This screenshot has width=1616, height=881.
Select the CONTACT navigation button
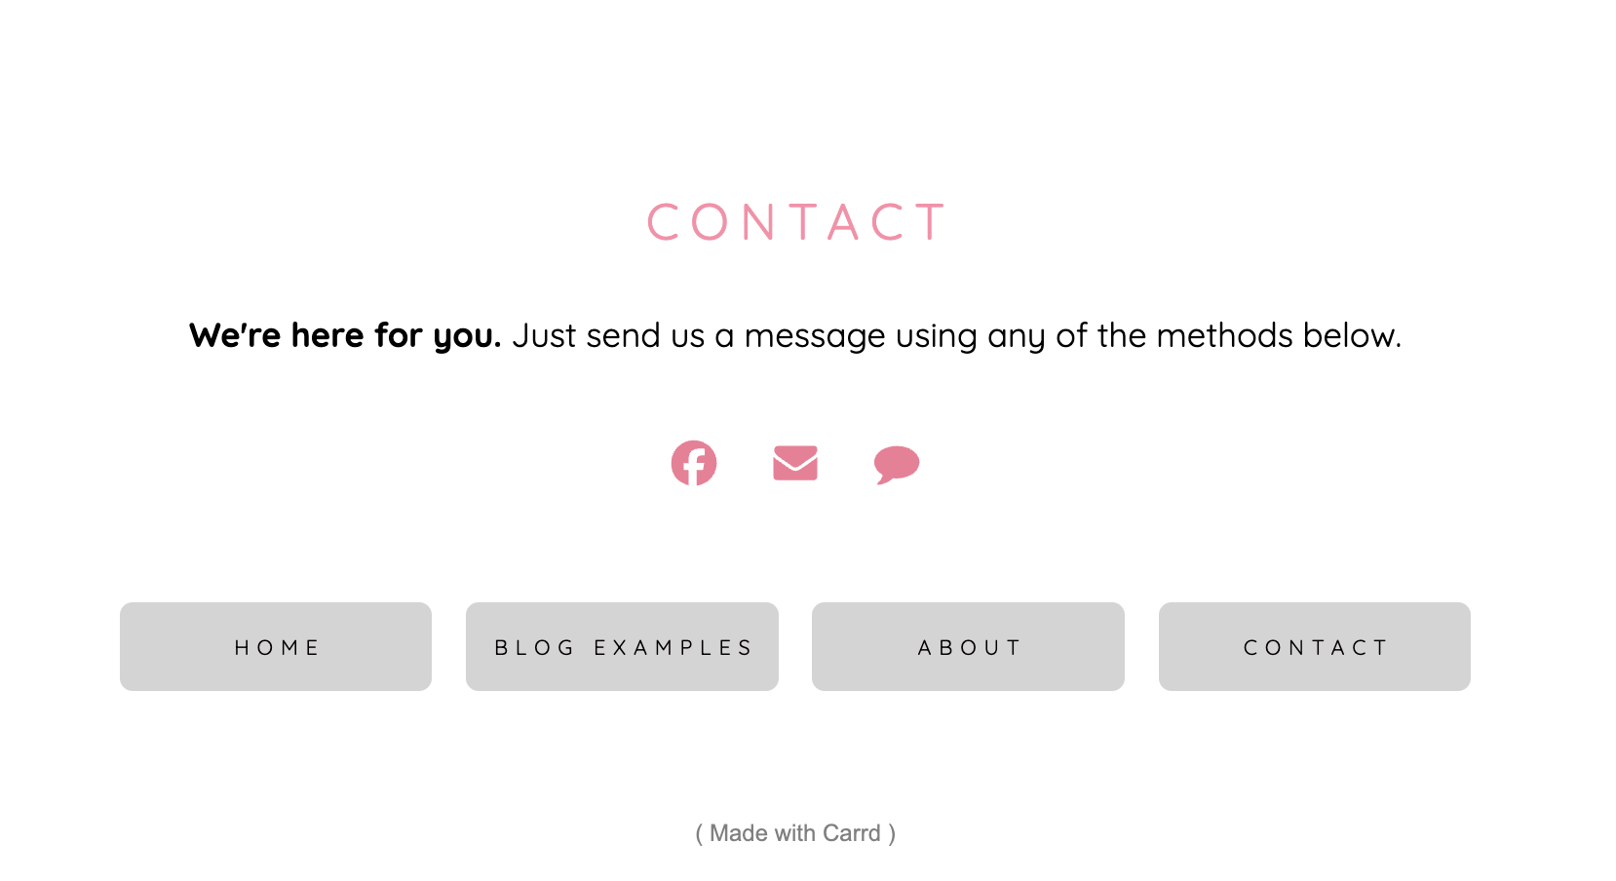pos(1314,646)
